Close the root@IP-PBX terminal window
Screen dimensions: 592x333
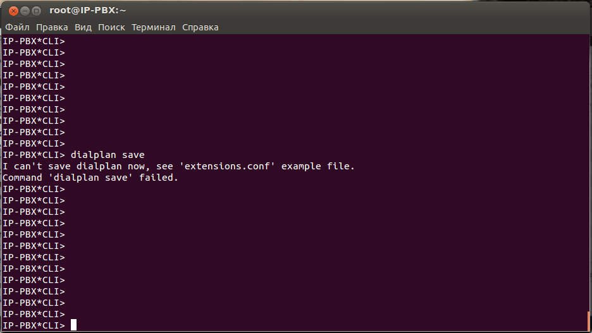13,11
